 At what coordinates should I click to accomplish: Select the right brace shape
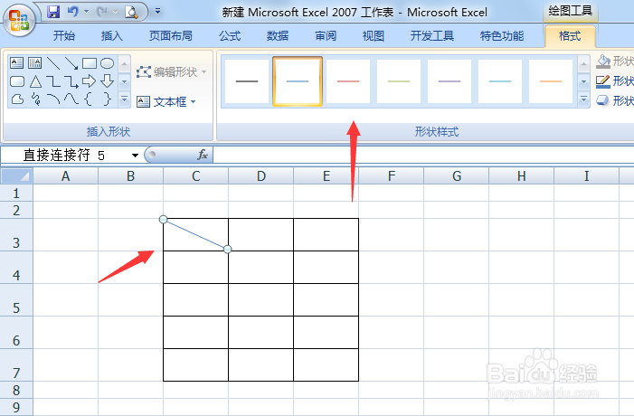coord(107,99)
